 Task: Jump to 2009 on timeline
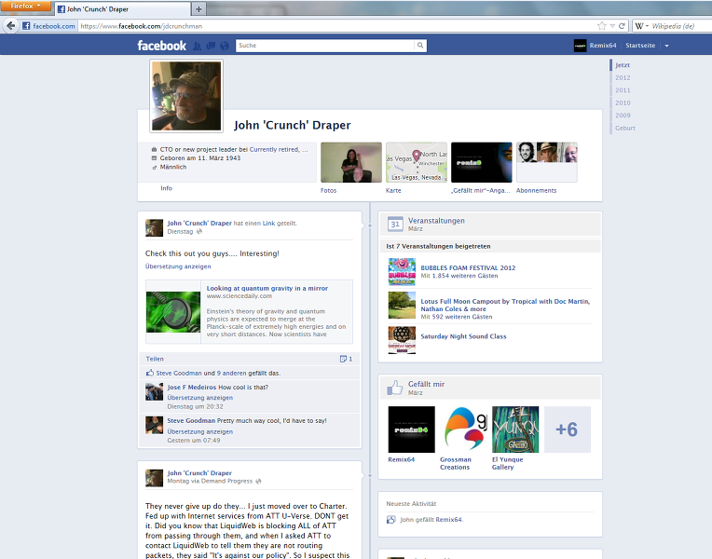(x=623, y=116)
